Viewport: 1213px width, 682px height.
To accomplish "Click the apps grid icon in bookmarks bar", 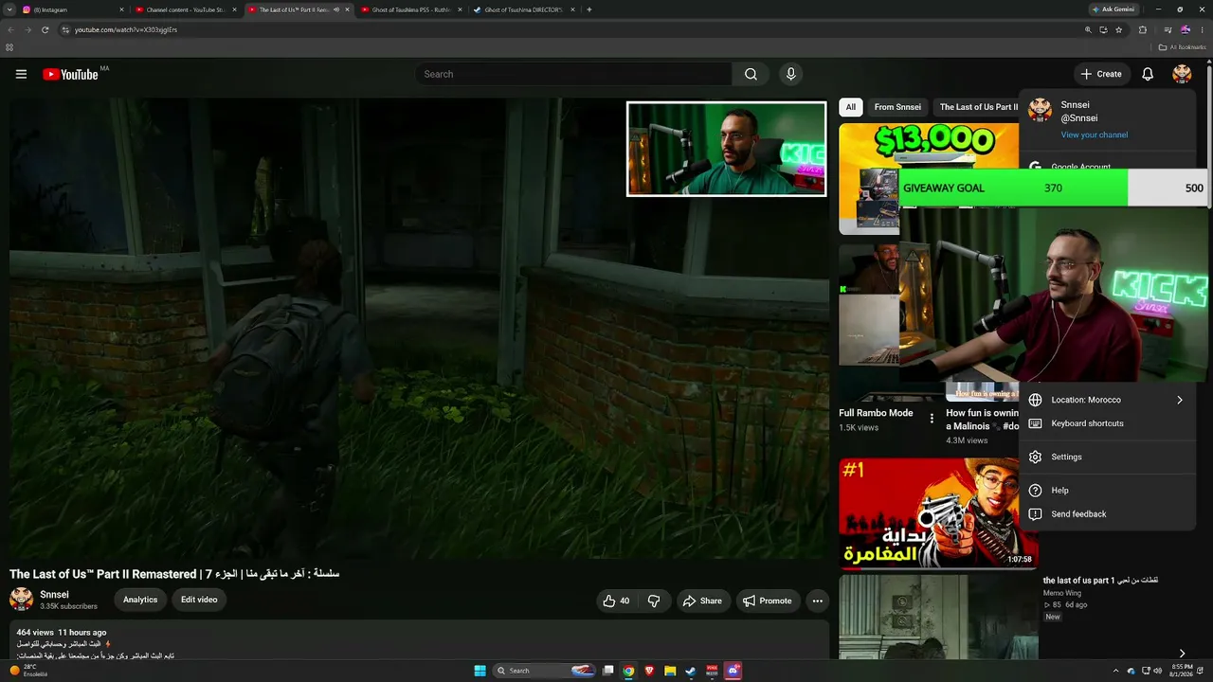I will coord(9,46).
